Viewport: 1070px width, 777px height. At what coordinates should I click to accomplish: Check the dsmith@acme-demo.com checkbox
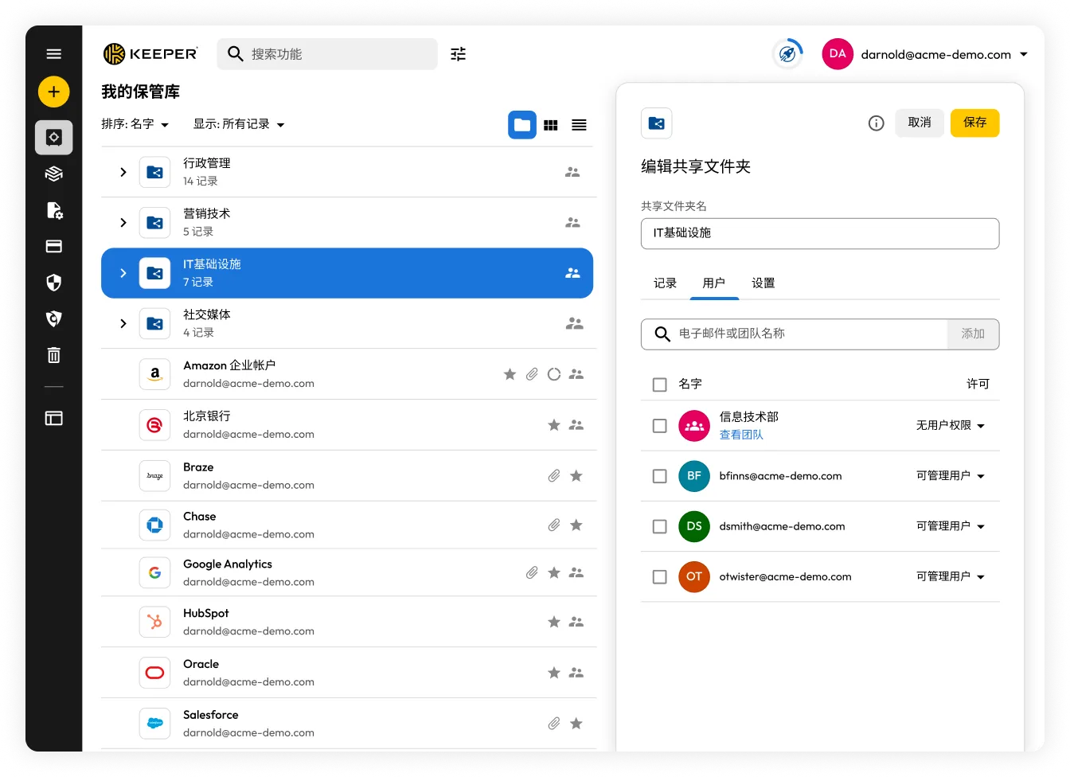tap(659, 527)
